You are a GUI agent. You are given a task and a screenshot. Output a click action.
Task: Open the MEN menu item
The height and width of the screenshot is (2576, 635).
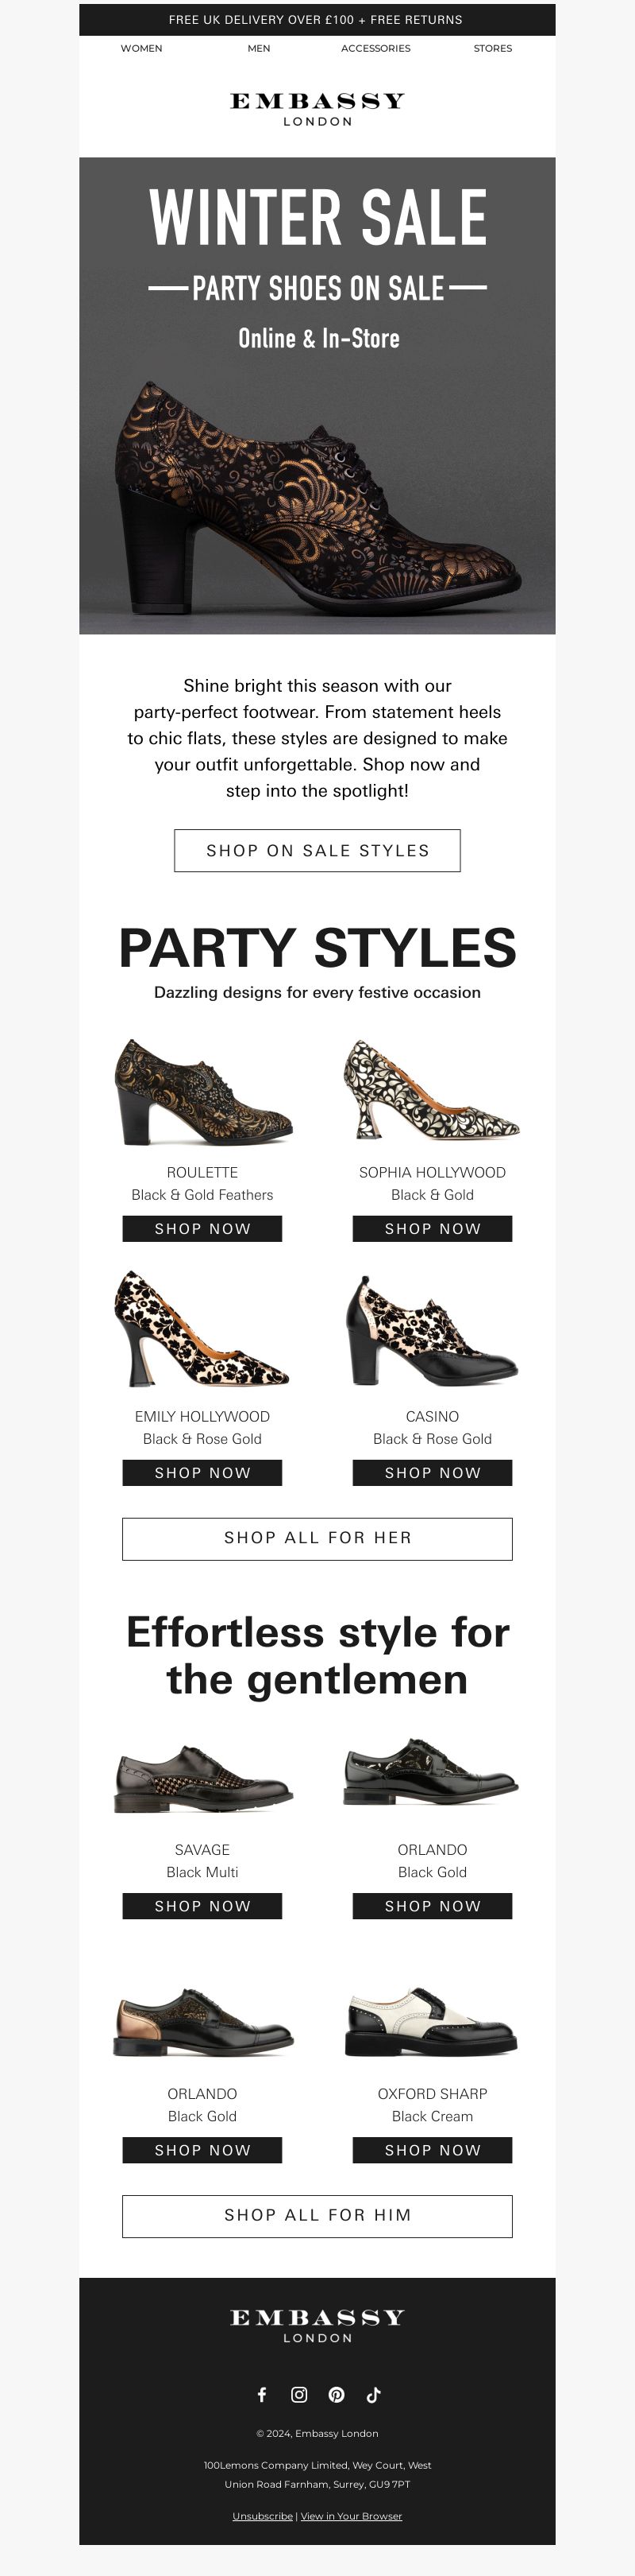pos(259,48)
